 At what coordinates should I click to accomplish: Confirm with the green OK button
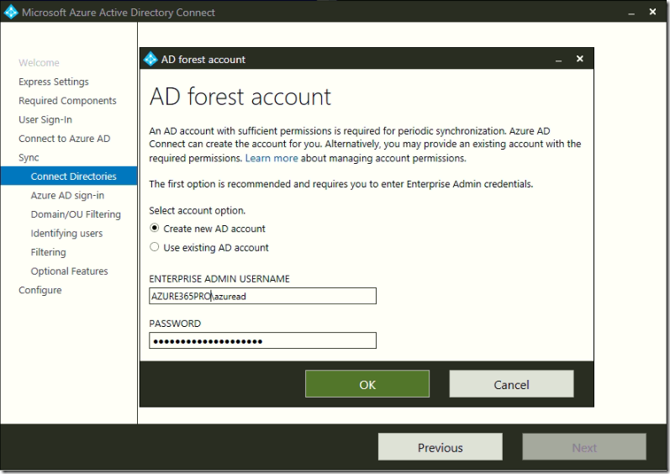click(367, 384)
